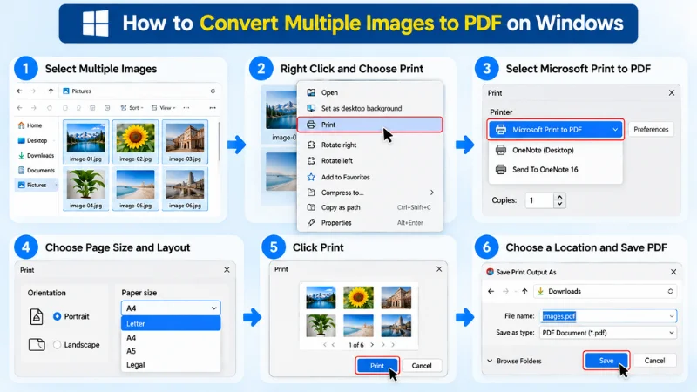This screenshot has height=392, width=697.
Task: Select Pictures in the Explorer sidebar
Action: [36, 185]
